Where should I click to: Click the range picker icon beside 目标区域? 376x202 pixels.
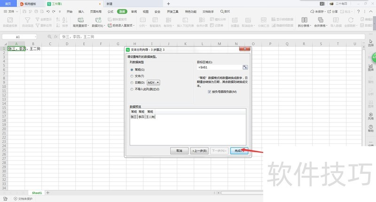pyautogui.click(x=245, y=67)
